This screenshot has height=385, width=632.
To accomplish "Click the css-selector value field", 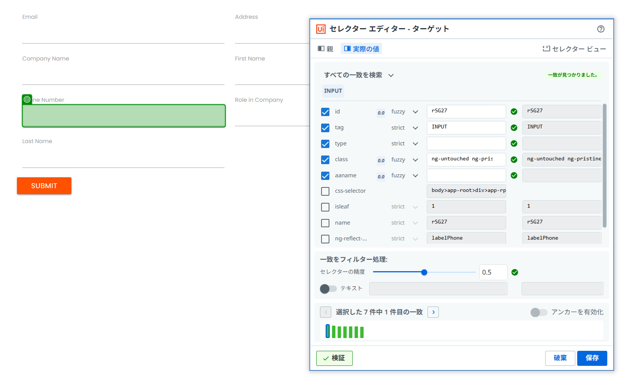I will pos(466,191).
